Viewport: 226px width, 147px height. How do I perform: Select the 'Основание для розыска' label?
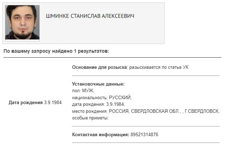pyautogui.click(x=99, y=67)
